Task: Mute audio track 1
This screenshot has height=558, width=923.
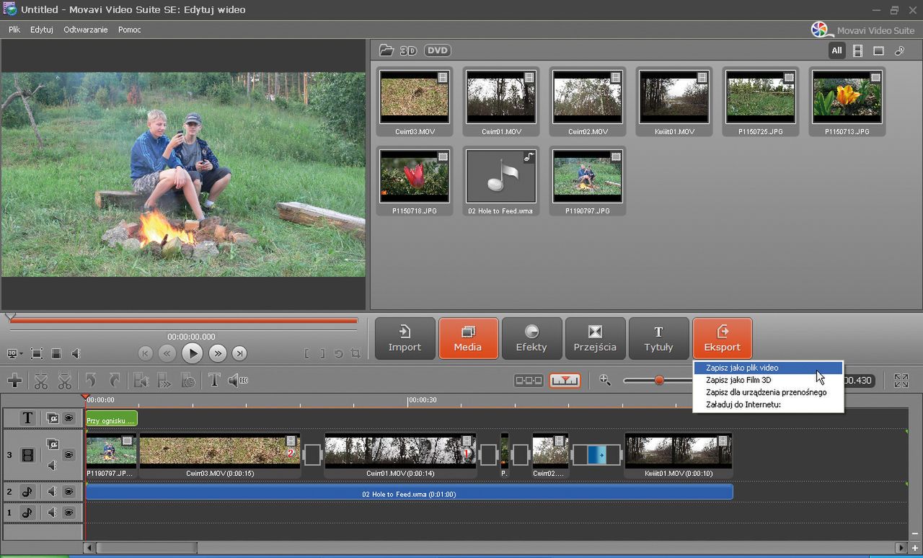Action: 52,513
